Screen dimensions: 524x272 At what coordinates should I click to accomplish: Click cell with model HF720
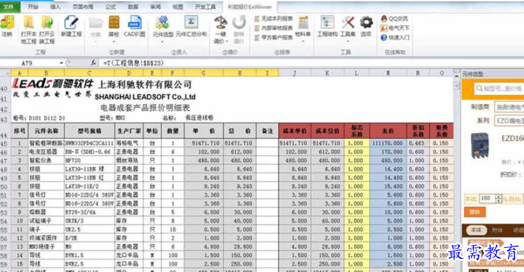pyautogui.click(x=89, y=161)
